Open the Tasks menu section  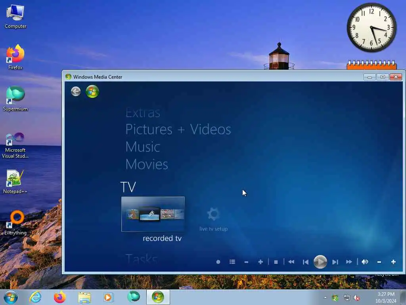tap(142, 258)
